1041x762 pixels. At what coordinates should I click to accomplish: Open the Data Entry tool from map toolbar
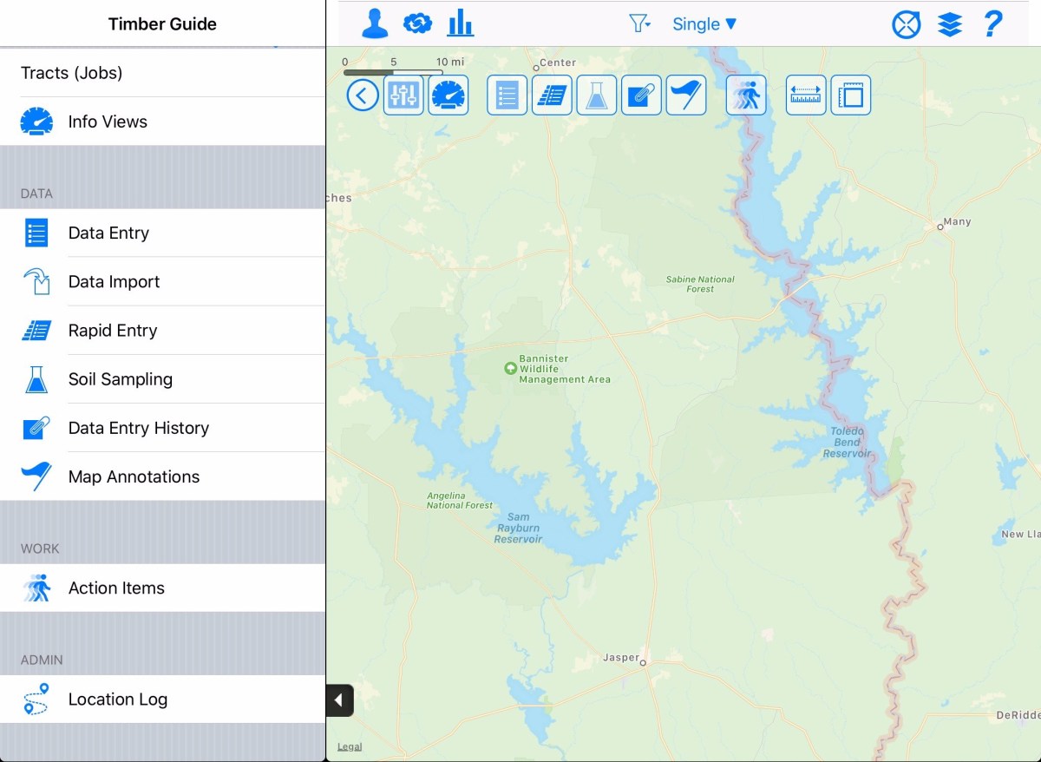[x=507, y=95]
